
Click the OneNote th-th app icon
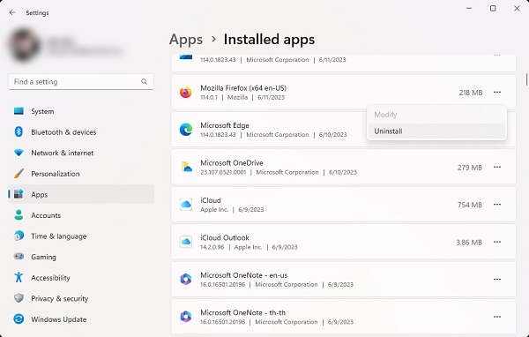tap(185, 317)
